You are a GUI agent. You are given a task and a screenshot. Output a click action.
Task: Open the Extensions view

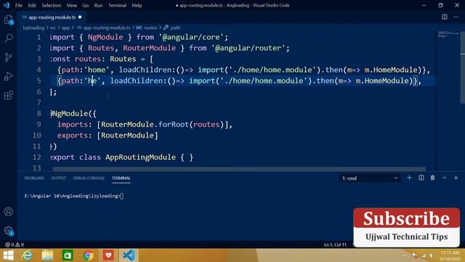(x=9, y=95)
